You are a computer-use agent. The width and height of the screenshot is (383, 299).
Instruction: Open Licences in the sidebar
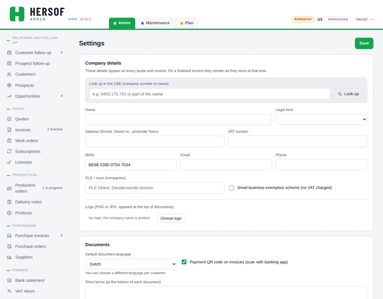[34, 162]
